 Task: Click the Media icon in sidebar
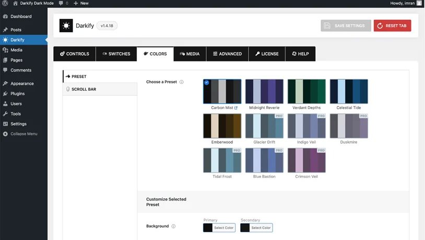click(x=5, y=50)
